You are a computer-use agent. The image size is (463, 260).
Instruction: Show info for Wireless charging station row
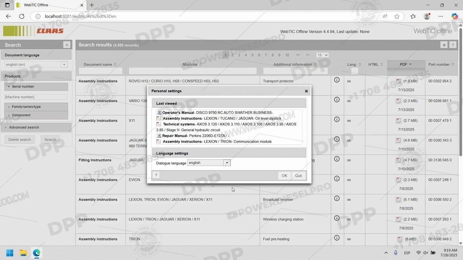[337, 218]
